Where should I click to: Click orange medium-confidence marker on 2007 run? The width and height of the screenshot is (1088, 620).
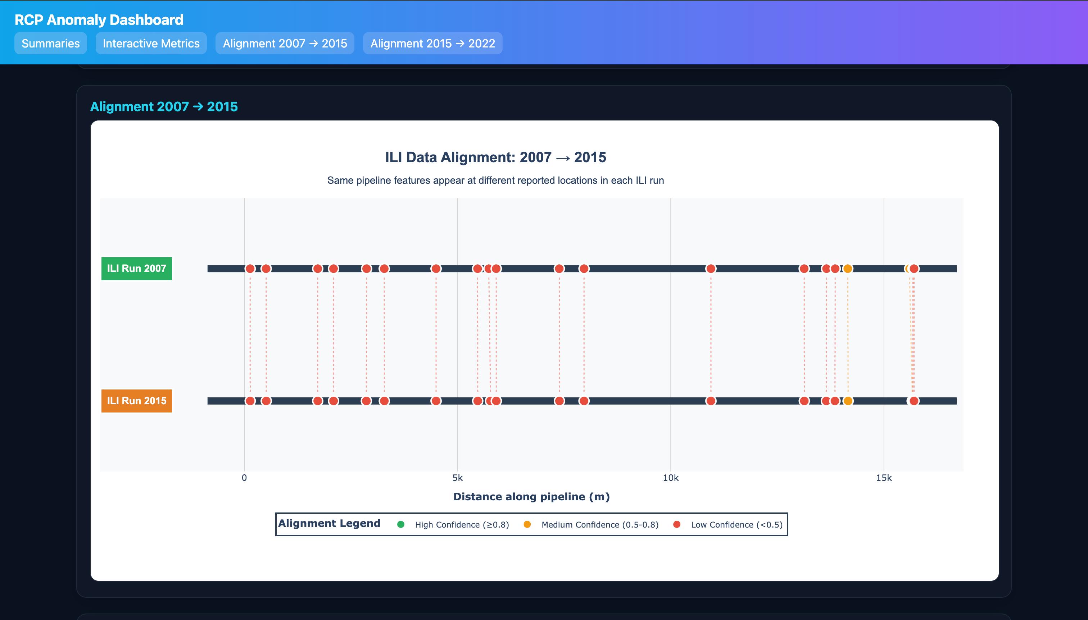click(x=848, y=269)
